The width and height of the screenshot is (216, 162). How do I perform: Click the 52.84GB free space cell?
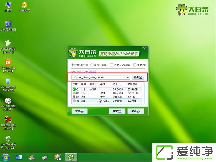coord(133,93)
